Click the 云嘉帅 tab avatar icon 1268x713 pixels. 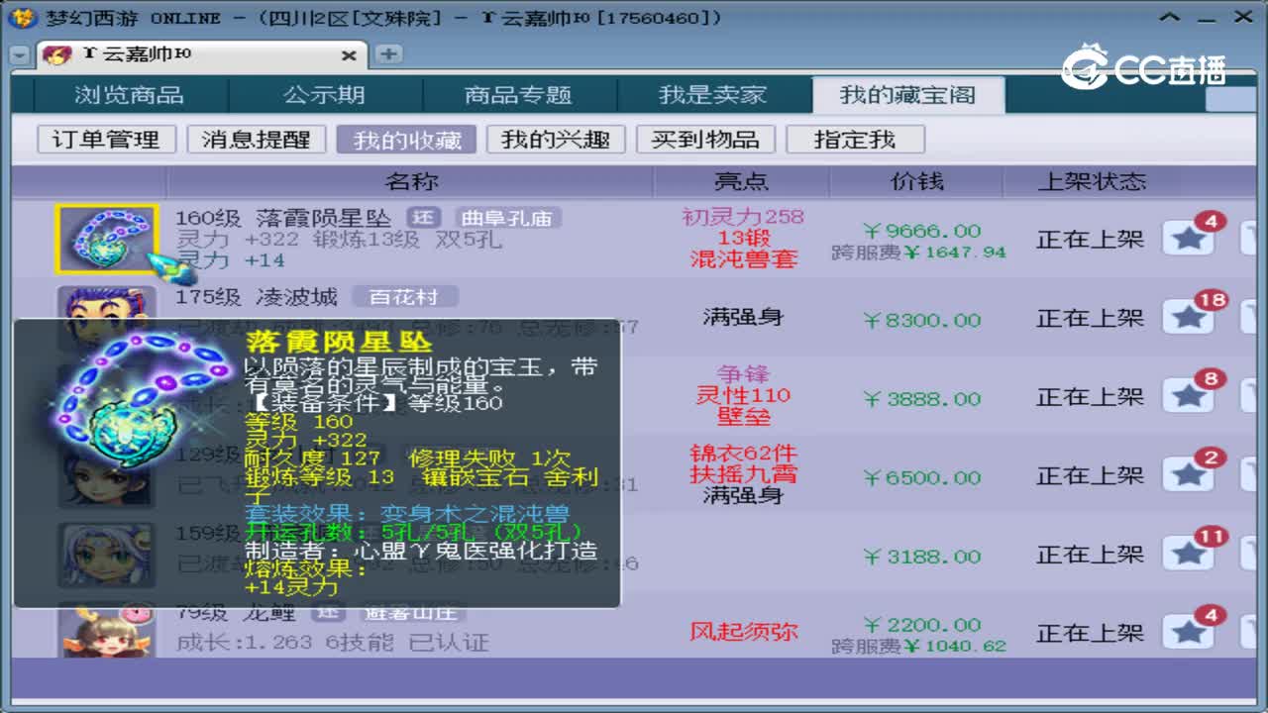coord(57,55)
